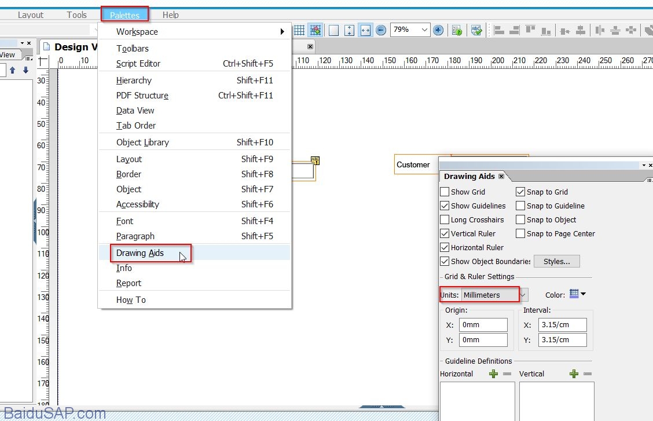
Task: Choose Object Library menu item
Action: (x=142, y=142)
